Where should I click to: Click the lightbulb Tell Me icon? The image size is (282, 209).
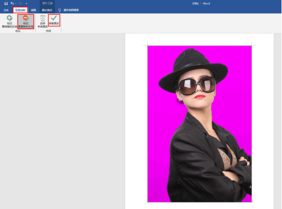(x=60, y=10)
